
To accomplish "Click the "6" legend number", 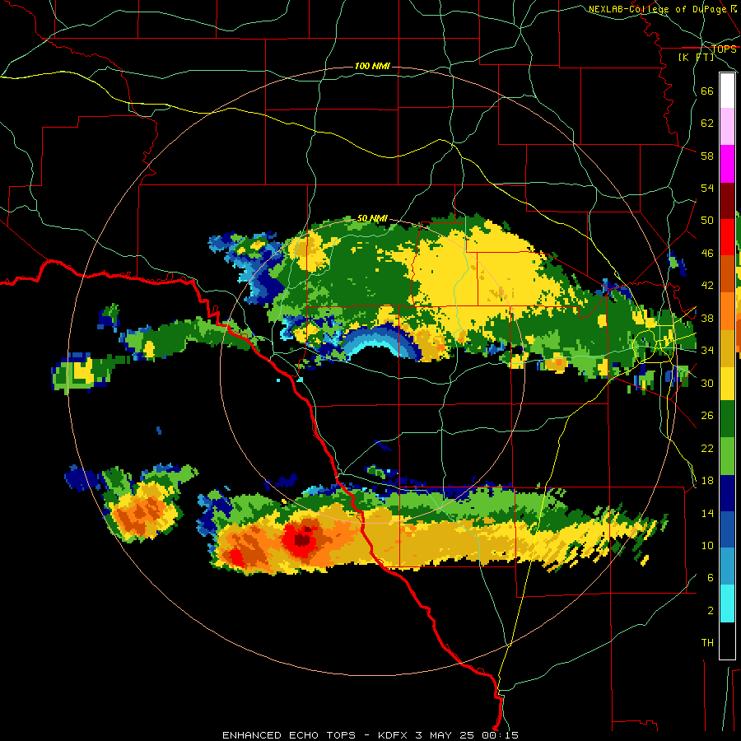I will point(711,578).
